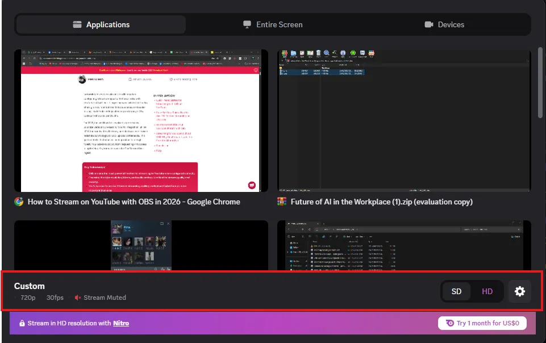Image resolution: width=546 pixels, height=343 pixels.
Task: Click the Nitro link in the banner
Action: (121, 323)
